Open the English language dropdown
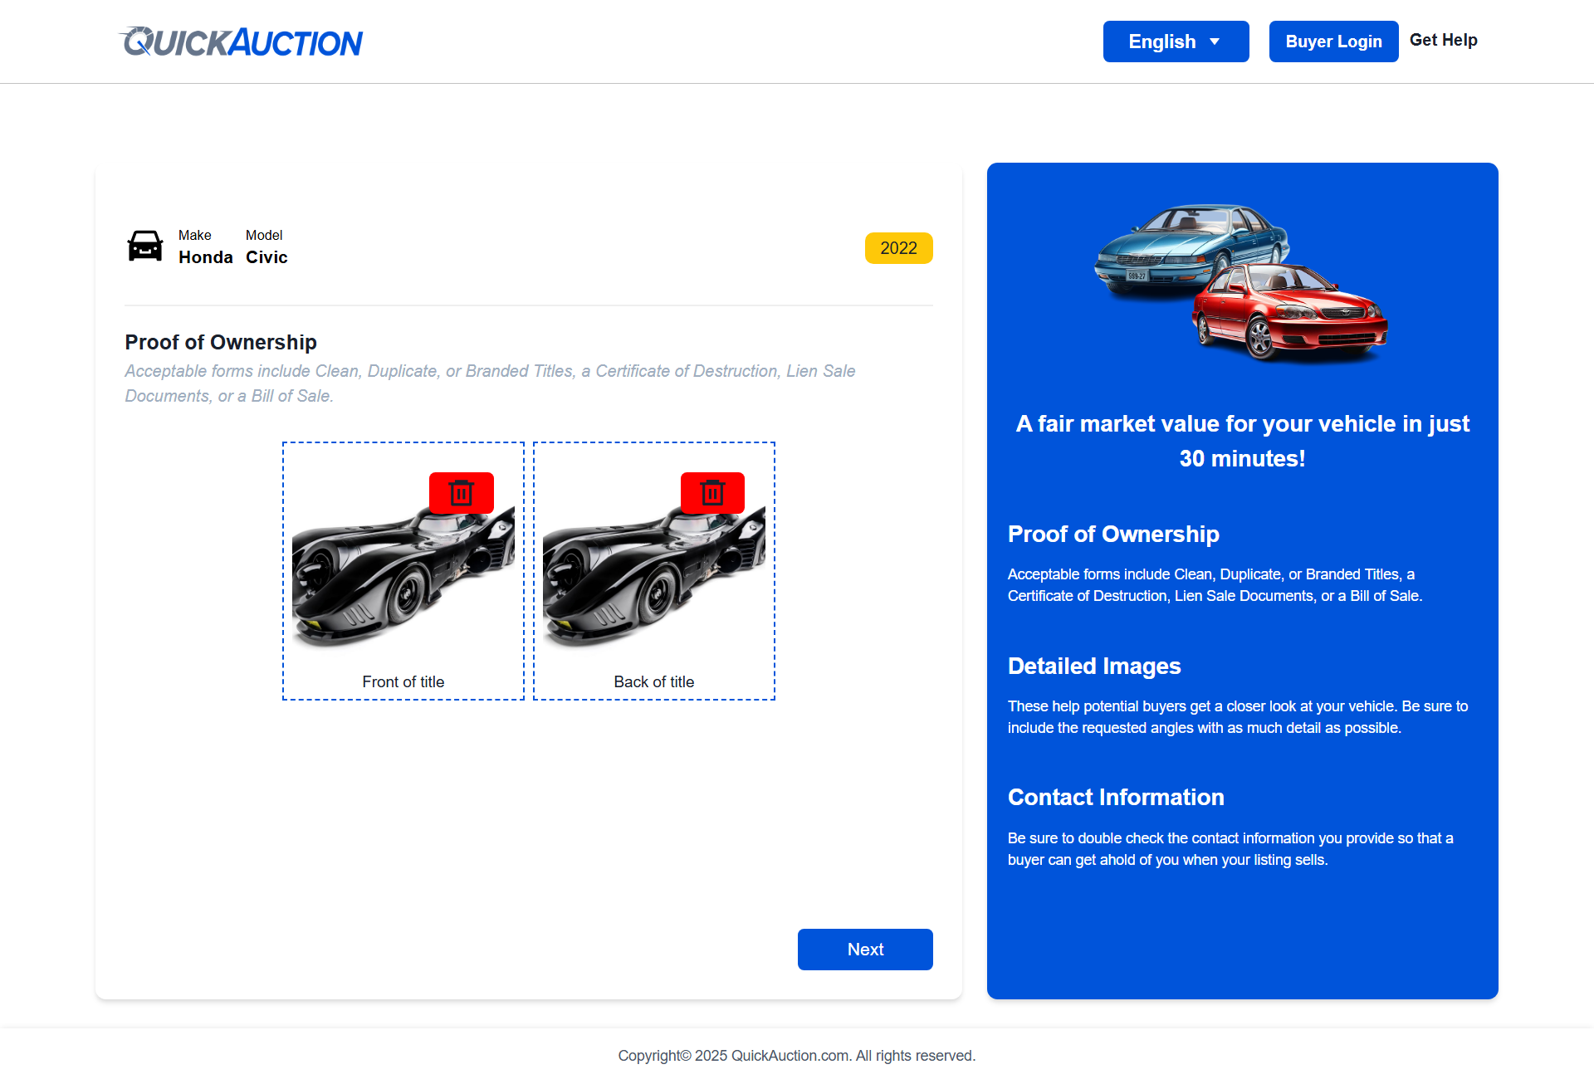Screen dimensions: 1594x1084 pyautogui.click(x=1176, y=41)
